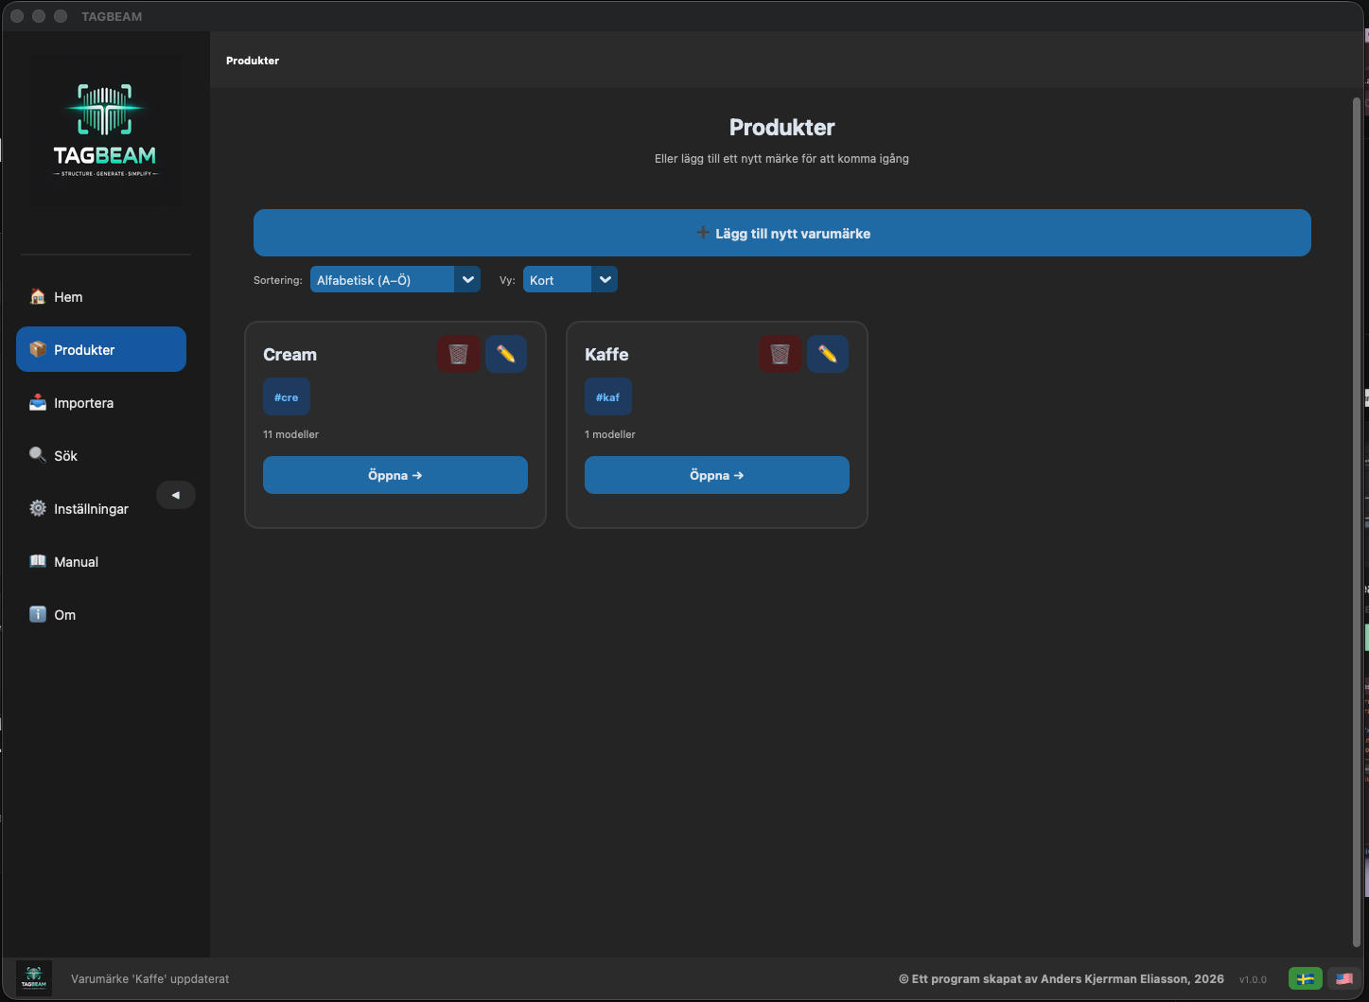Click the gear icon beside Inställningar
Image resolution: width=1369 pixels, height=1002 pixels.
pos(38,508)
